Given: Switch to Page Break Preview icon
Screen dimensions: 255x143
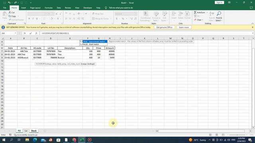Looking at the screenshot, I should [x=223, y=135].
